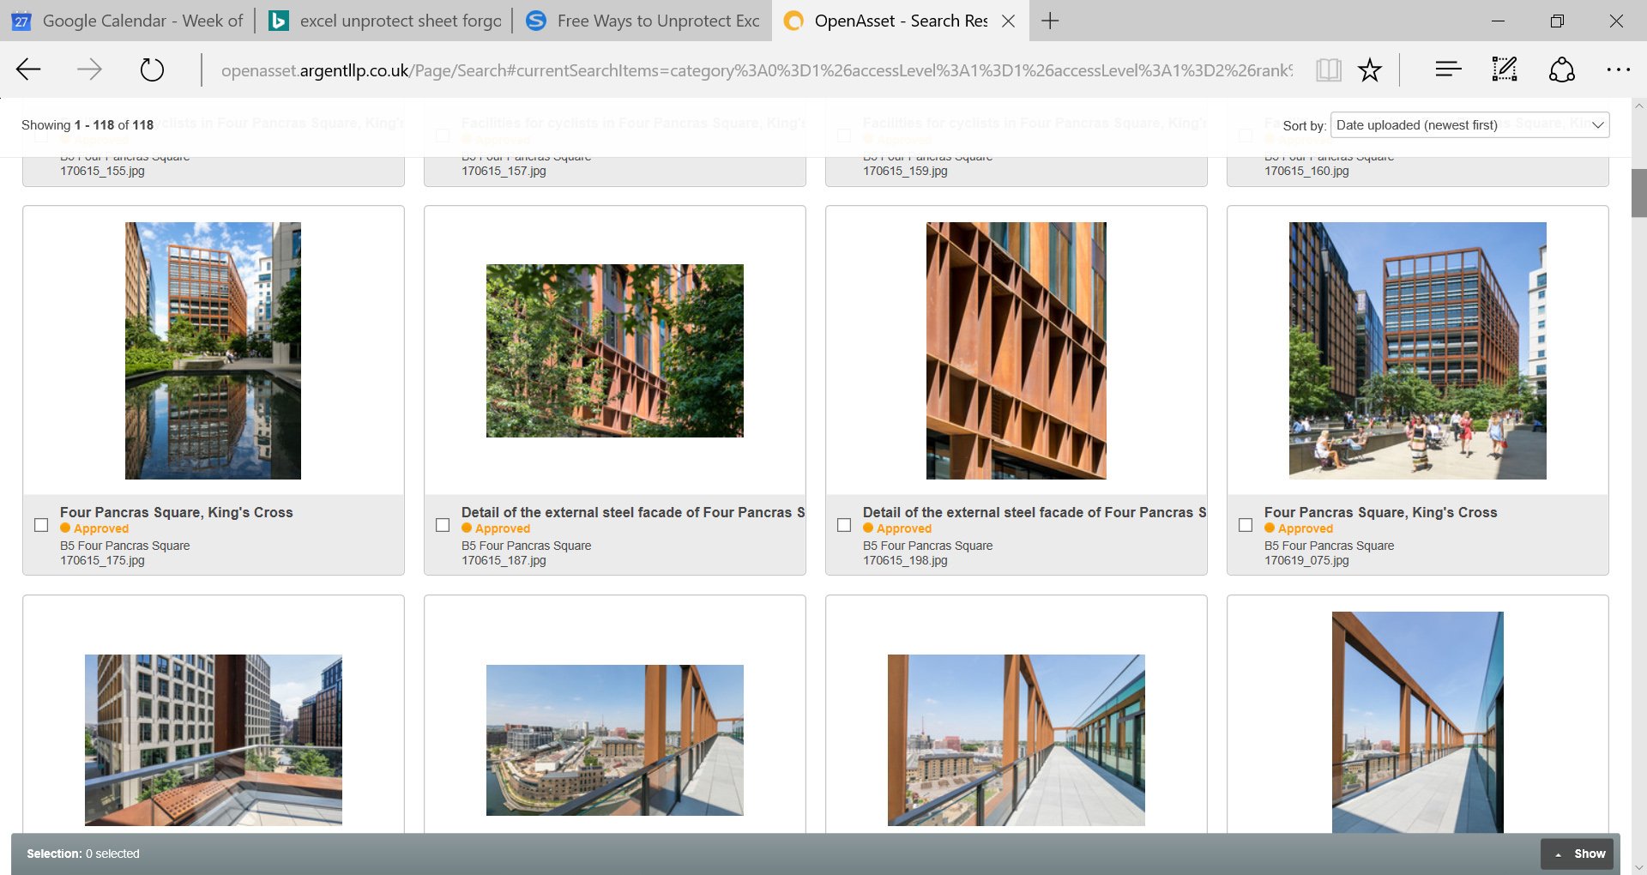Open the Share/notifications icon in toolbar
Screen dimensions: 1647x875
1561,69
